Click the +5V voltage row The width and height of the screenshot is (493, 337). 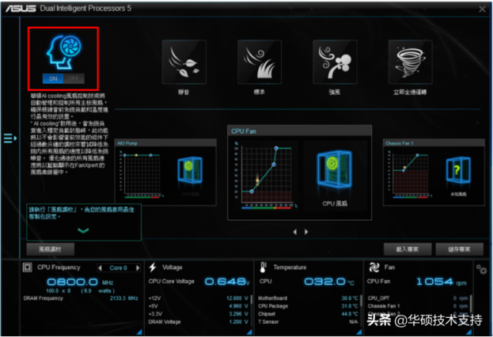199,306
